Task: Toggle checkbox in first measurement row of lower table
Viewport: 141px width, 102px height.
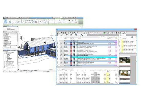Action: pos(59,73)
